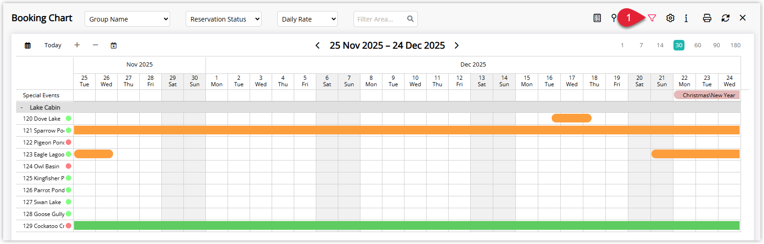Jump to Today
This screenshot has height=244, width=764.
pyautogui.click(x=53, y=45)
